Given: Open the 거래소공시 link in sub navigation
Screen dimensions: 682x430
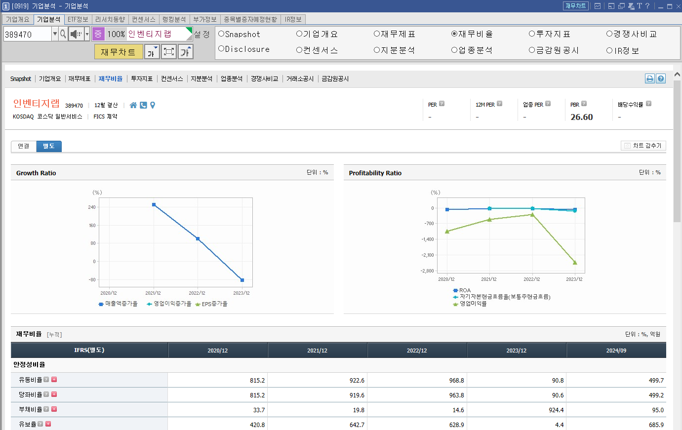Looking at the screenshot, I should point(300,79).
